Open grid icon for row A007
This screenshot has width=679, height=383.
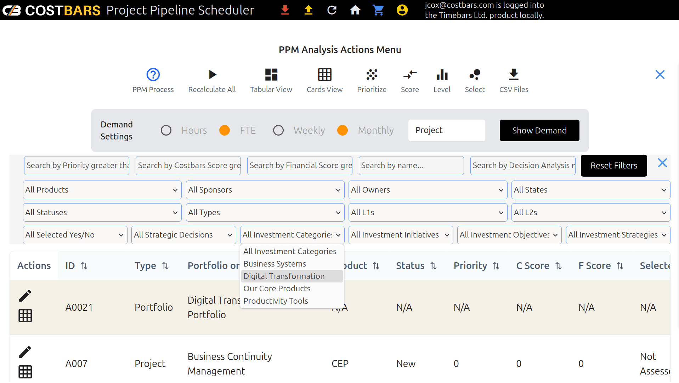(25, 372)
